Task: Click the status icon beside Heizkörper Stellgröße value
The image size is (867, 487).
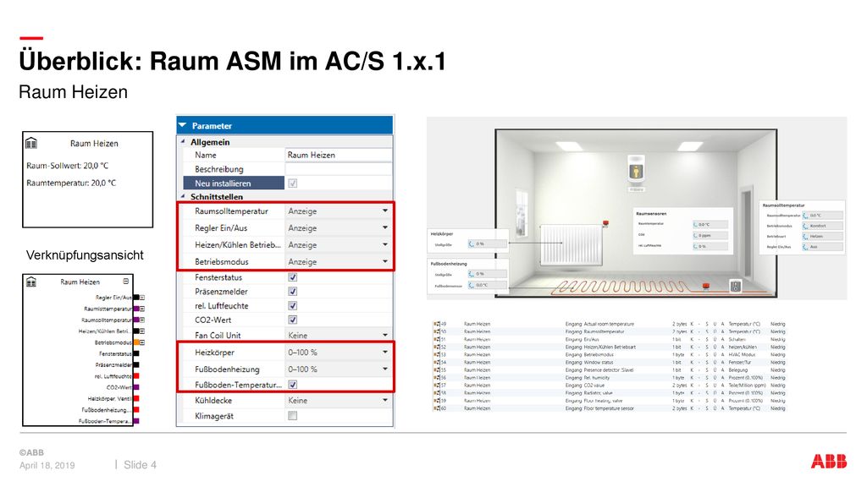Action: click(472, 243)
